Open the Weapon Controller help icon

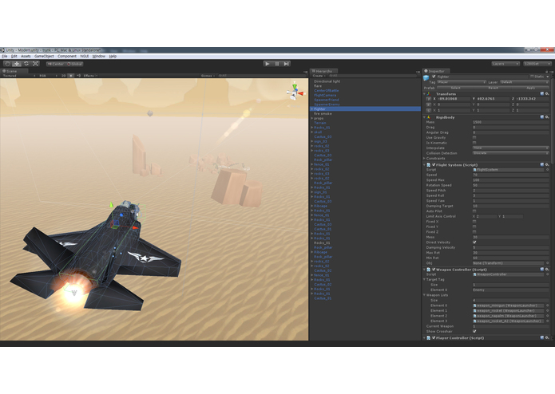542,270
